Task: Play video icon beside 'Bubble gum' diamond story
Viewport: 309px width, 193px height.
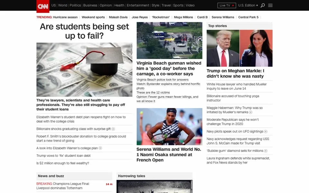Action: coord(266,151)
